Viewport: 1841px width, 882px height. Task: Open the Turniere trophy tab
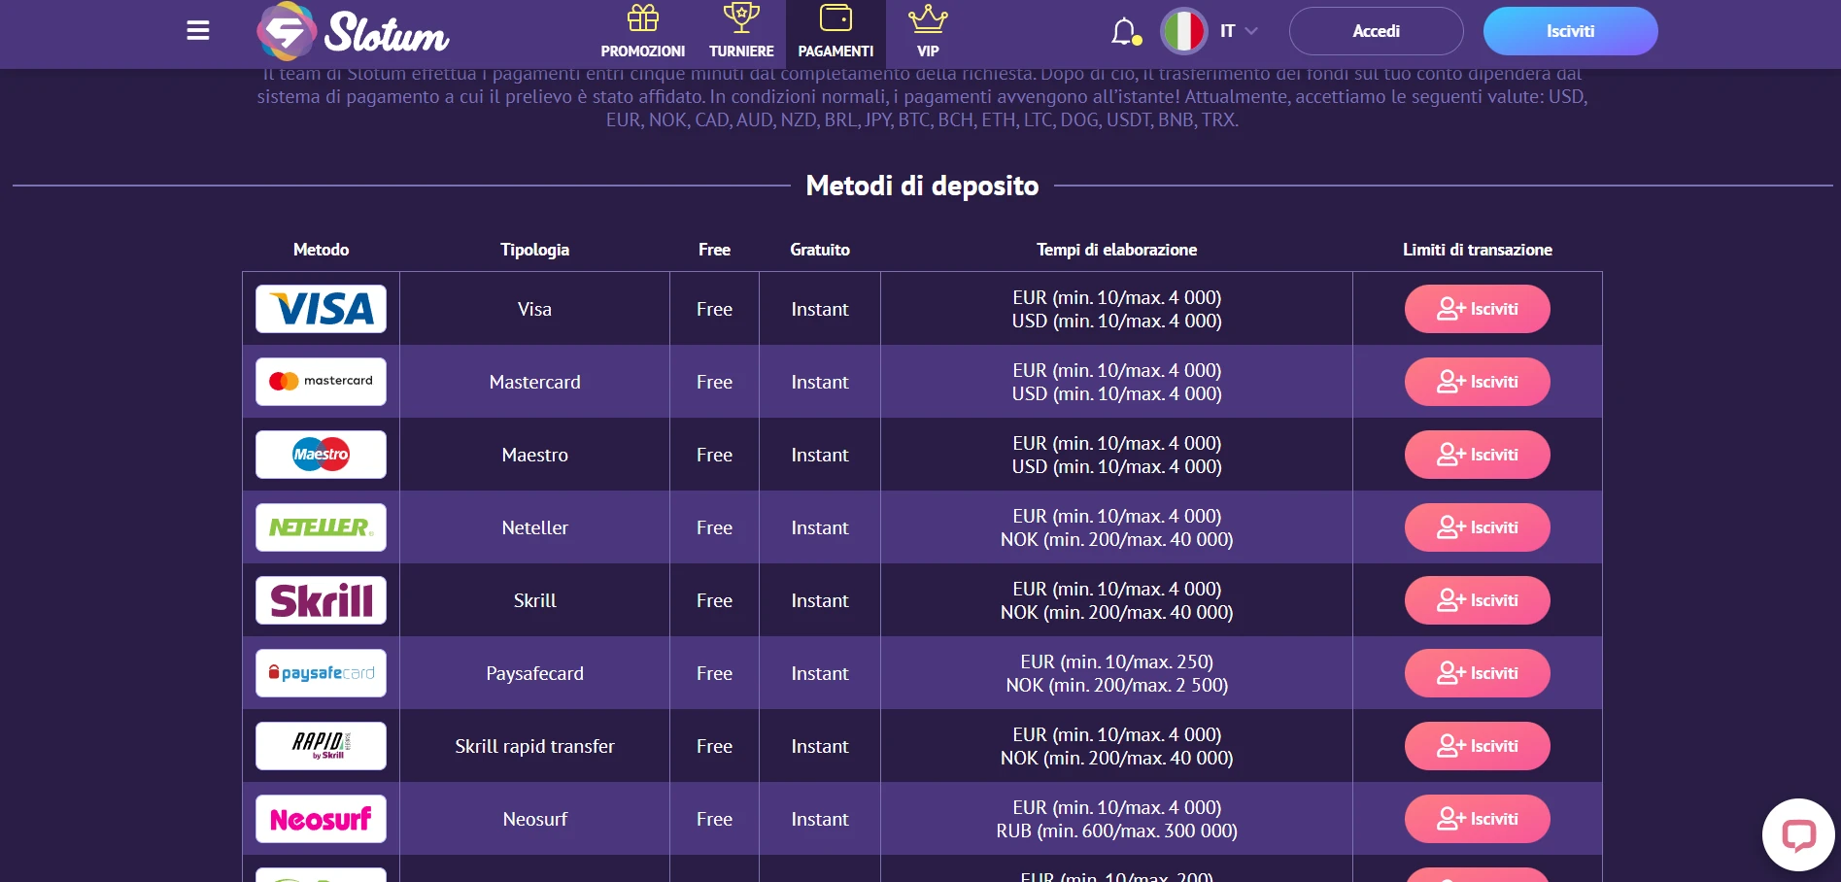coord(741,32)
